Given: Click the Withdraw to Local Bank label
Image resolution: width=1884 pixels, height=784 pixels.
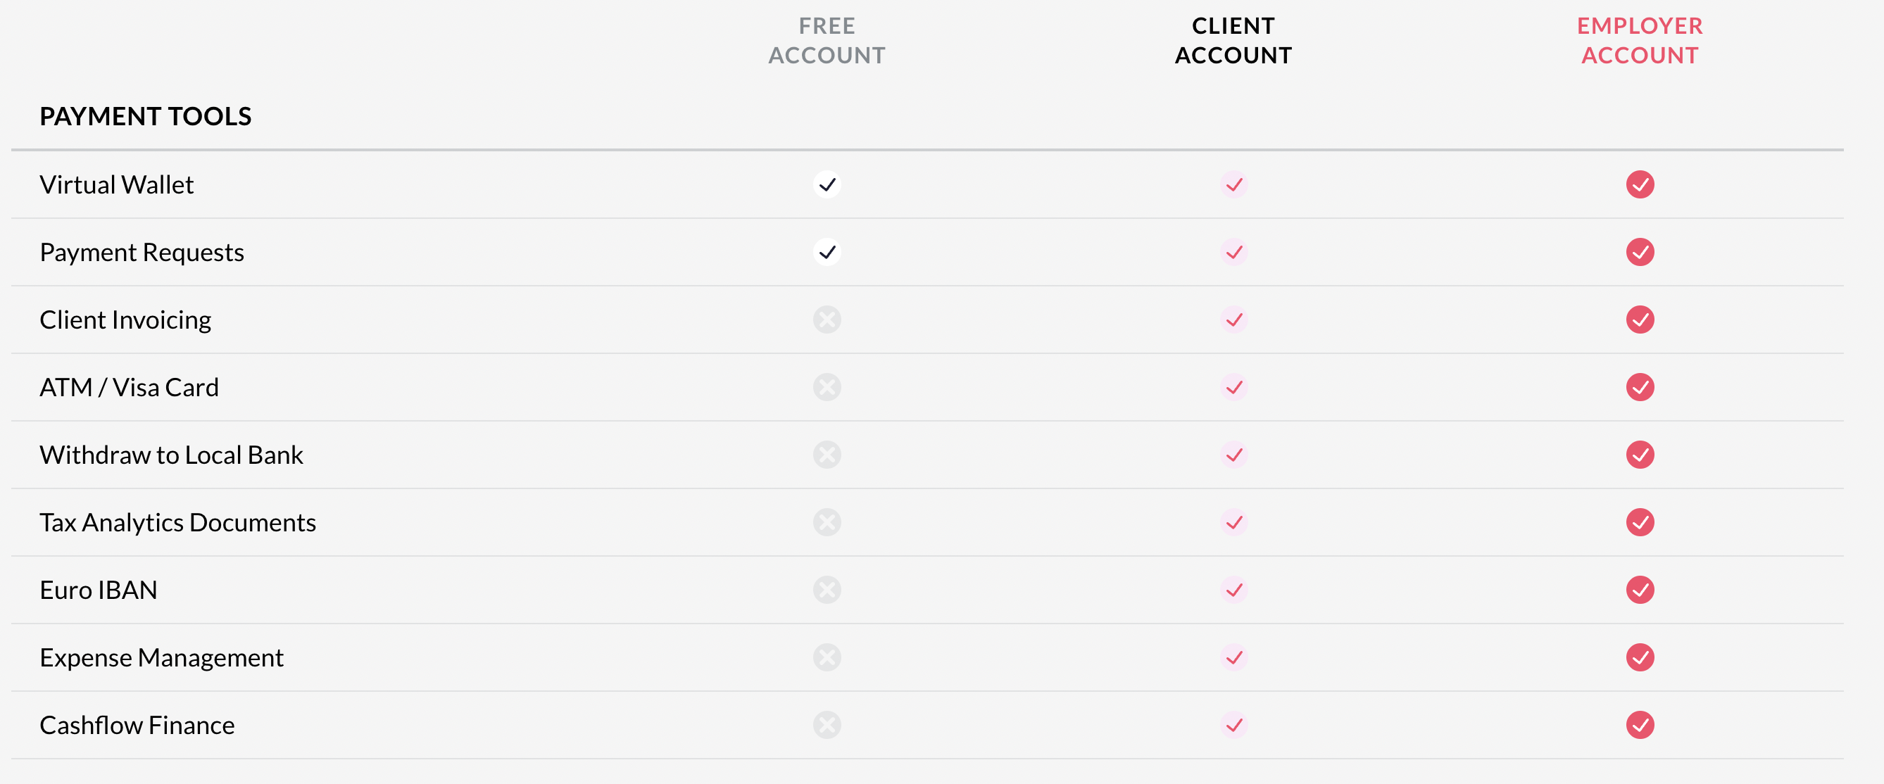Looking at the screenshot, I should [171, 455].
